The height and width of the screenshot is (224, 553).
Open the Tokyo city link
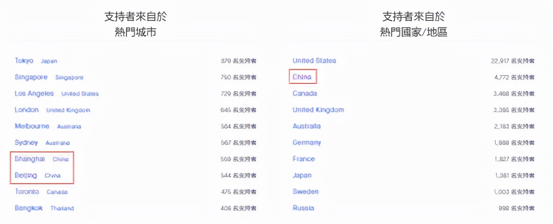point(24,61)
